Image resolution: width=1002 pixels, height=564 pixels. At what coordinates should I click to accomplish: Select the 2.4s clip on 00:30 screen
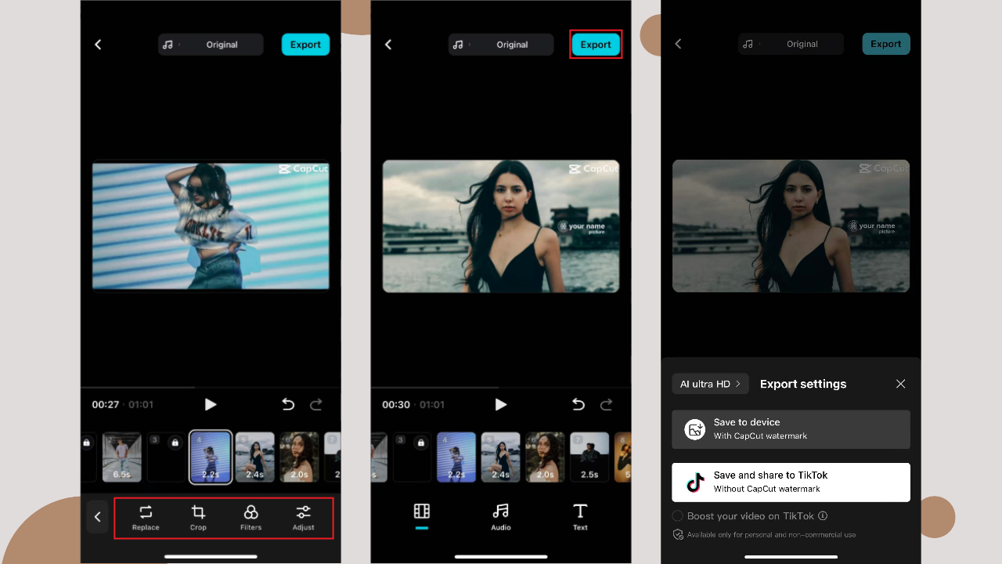(501, 457)
